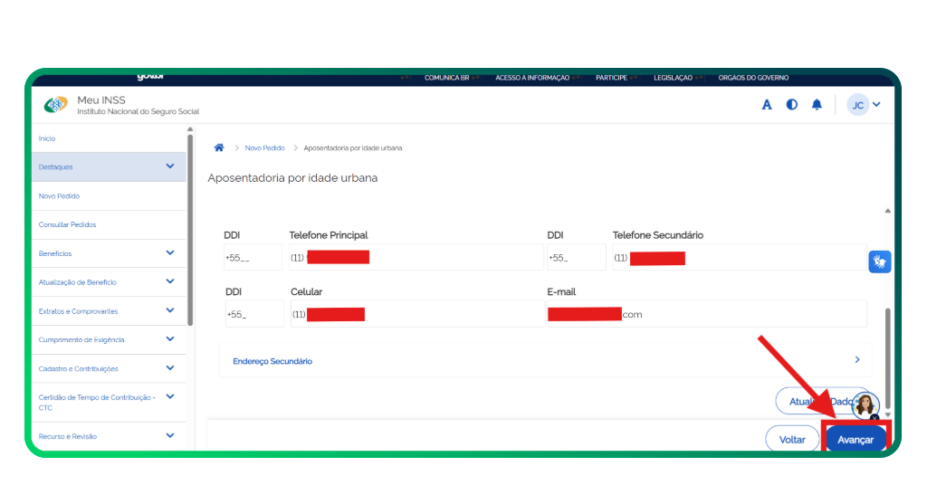Open the notifications bell icon

point(817,105)
